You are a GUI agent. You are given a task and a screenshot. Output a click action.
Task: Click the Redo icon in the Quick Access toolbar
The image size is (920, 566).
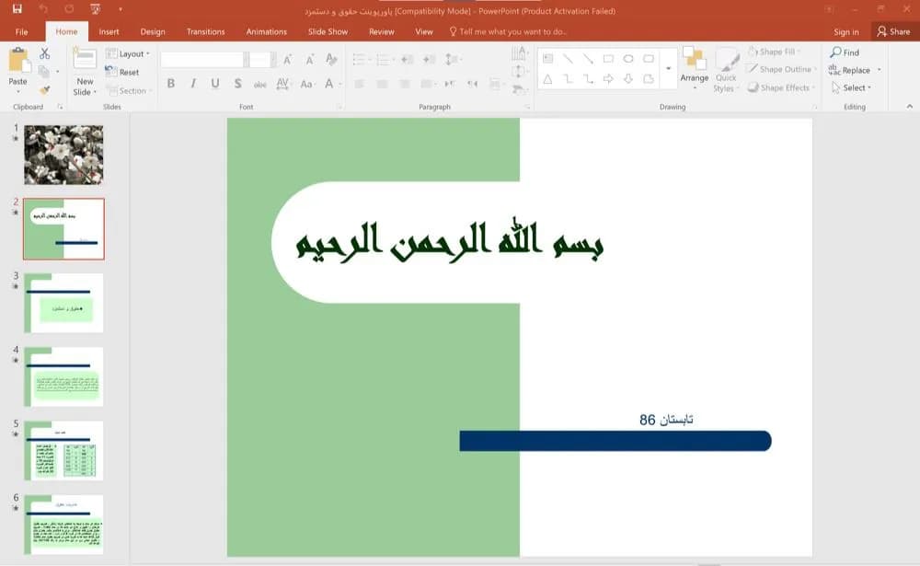(69, 9)
